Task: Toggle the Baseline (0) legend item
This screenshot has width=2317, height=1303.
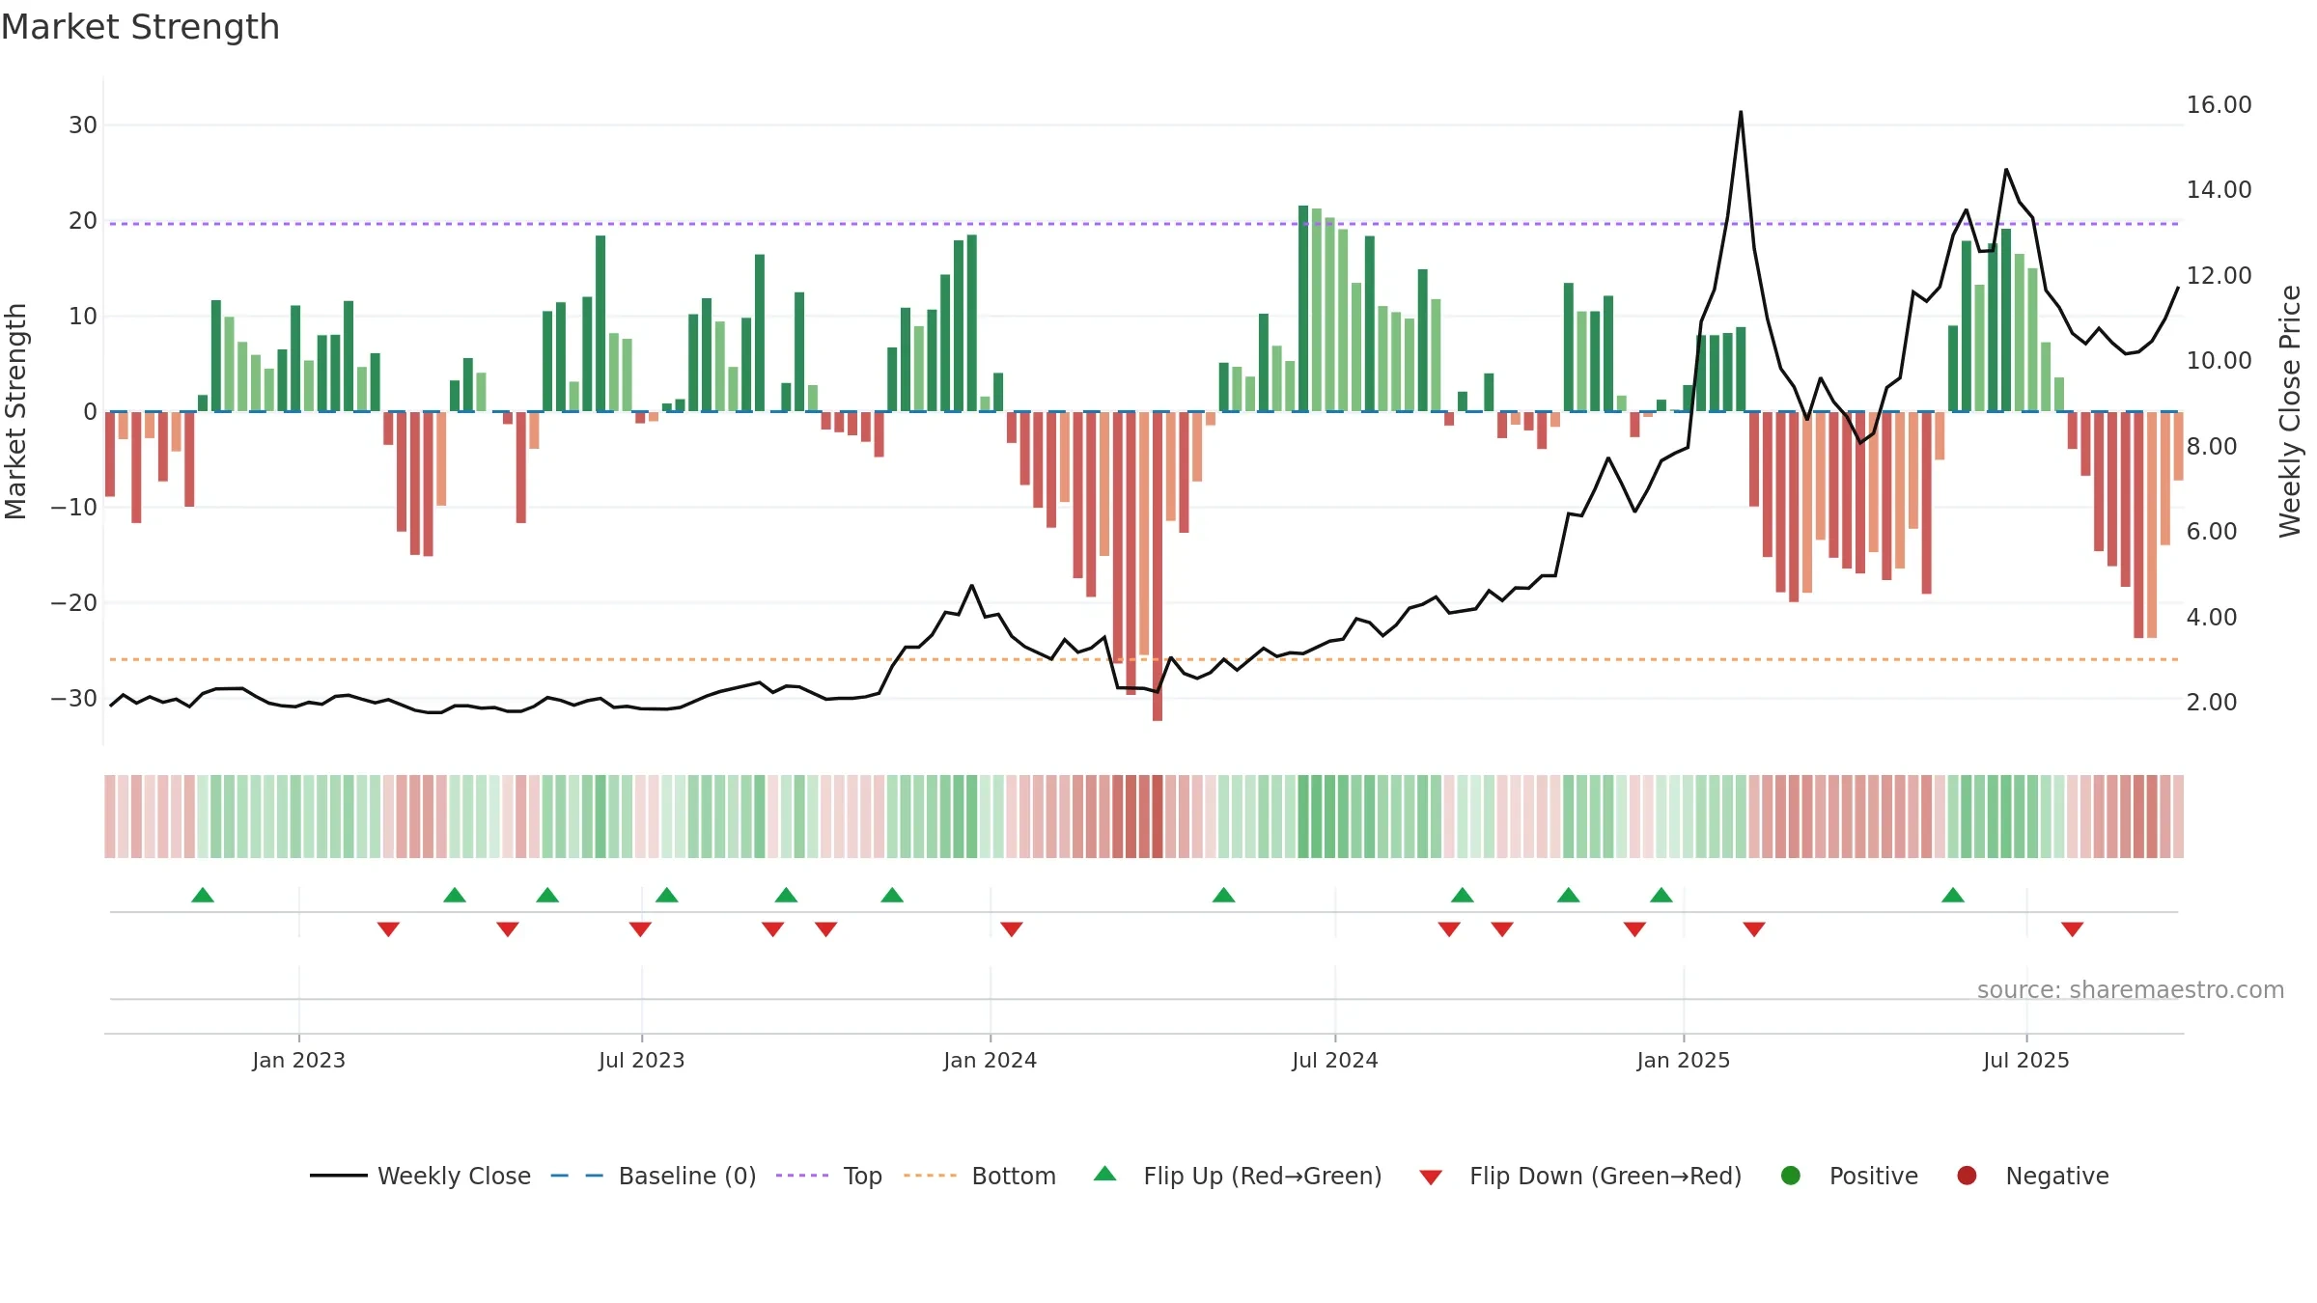Action: [x=654, y=1176]
